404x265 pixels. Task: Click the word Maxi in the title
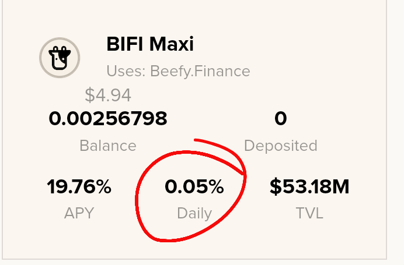(x=172, y=44)
